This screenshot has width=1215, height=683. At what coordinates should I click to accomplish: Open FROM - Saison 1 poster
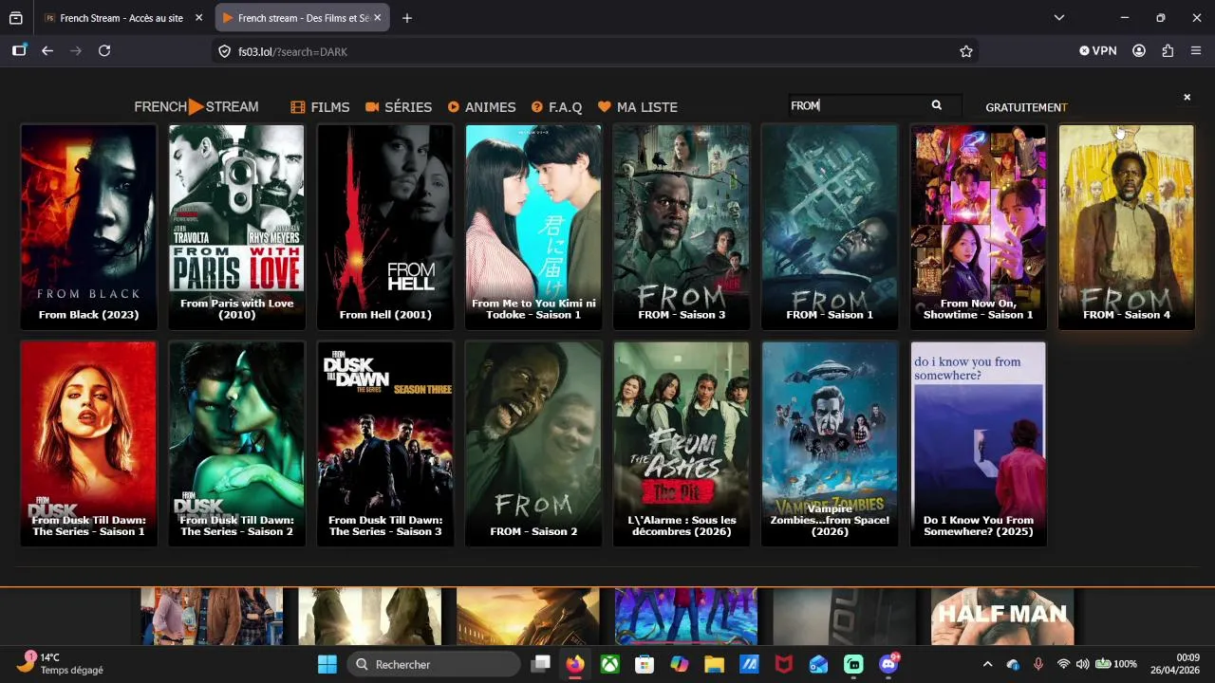(x=830, y=227)
